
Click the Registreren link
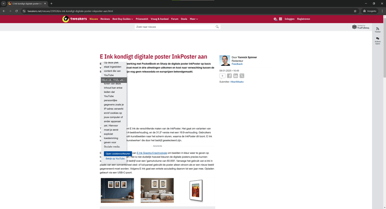coord(303,19)
